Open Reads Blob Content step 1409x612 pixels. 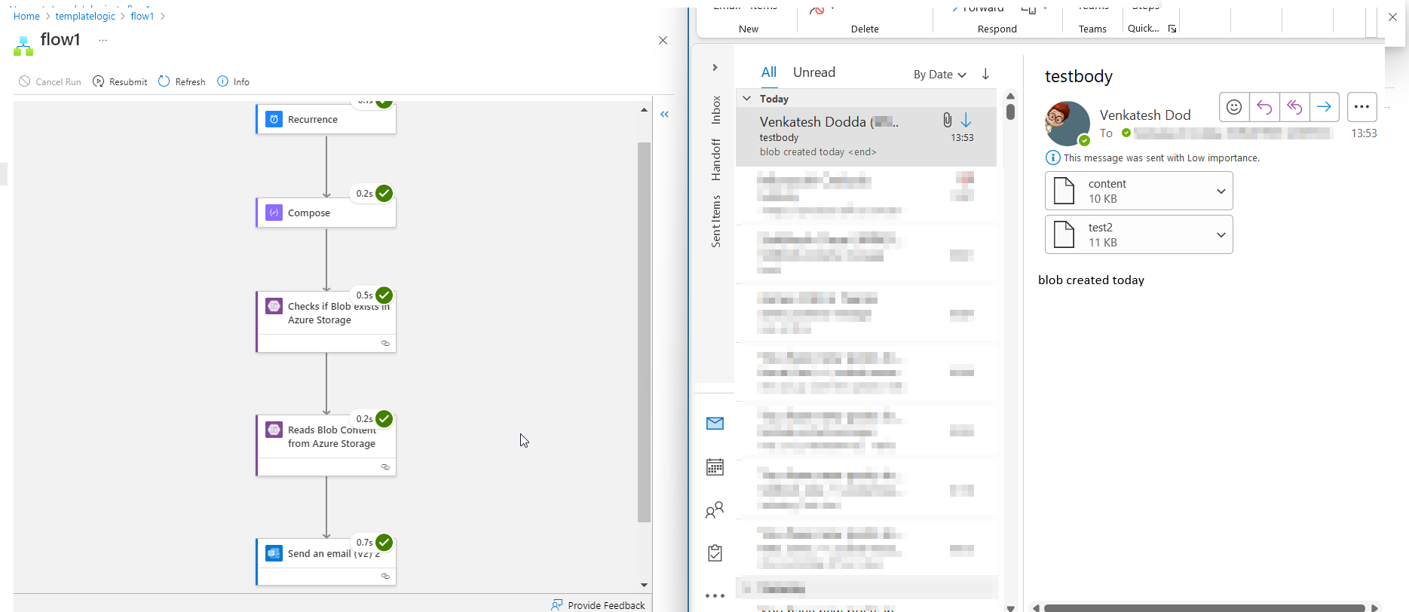click(326, 445)
